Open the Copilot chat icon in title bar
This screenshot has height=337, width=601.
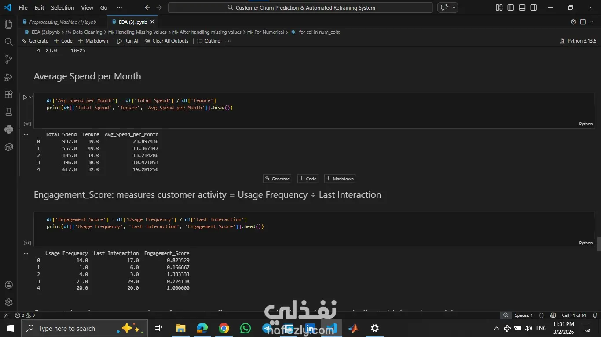tap(444, 7)
